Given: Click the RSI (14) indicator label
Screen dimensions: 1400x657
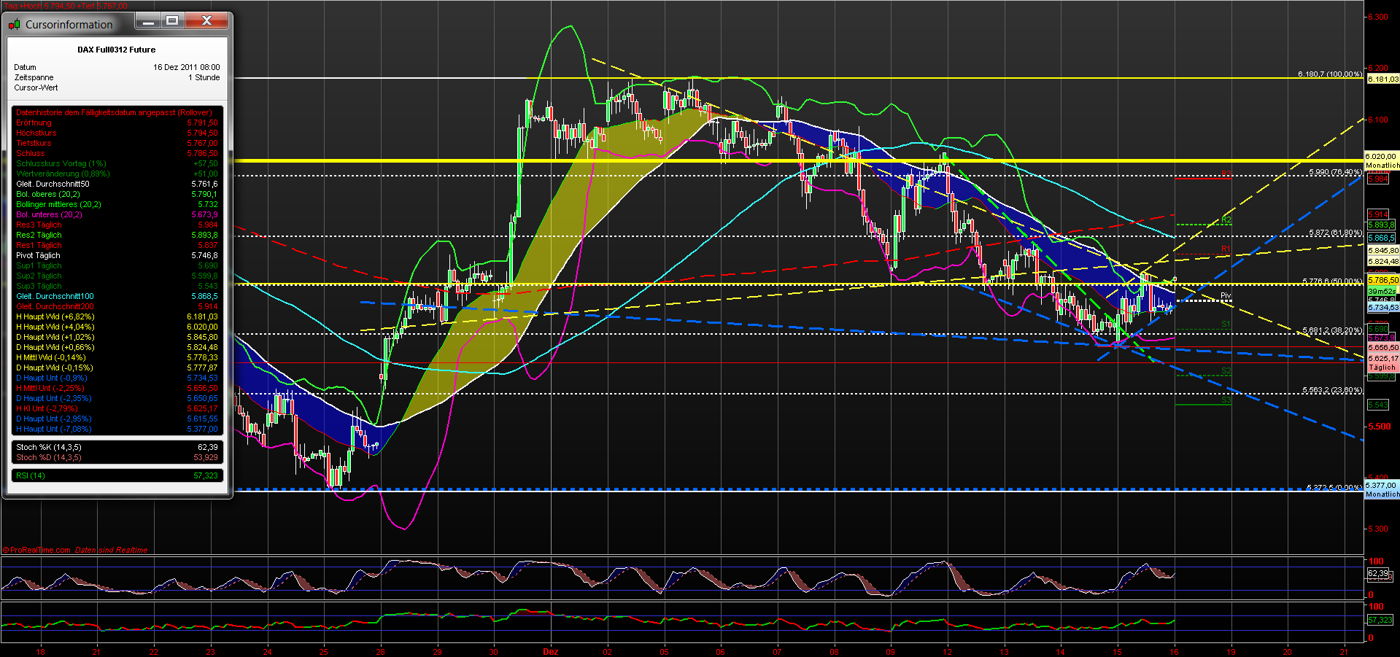Looking at the screenshot, I should pos(31,475).
